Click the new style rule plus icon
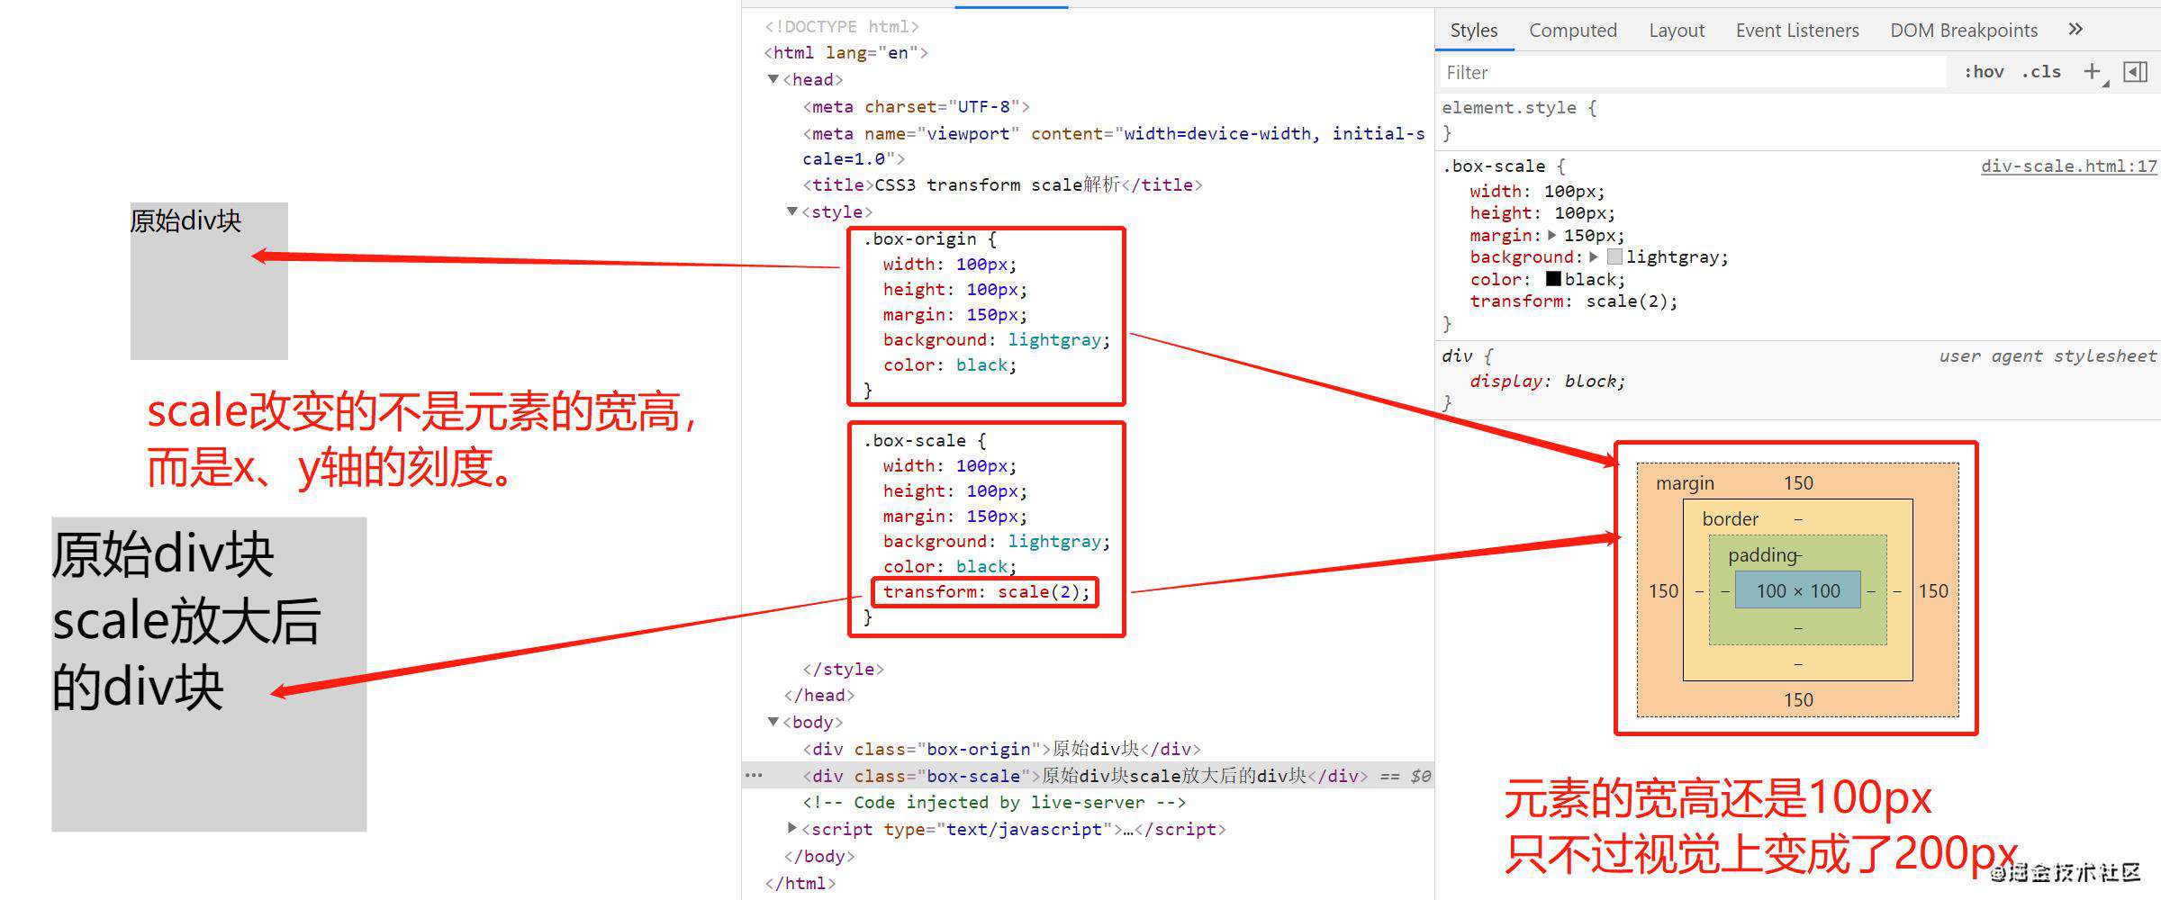2161x900 pixels. [2093, 71]
